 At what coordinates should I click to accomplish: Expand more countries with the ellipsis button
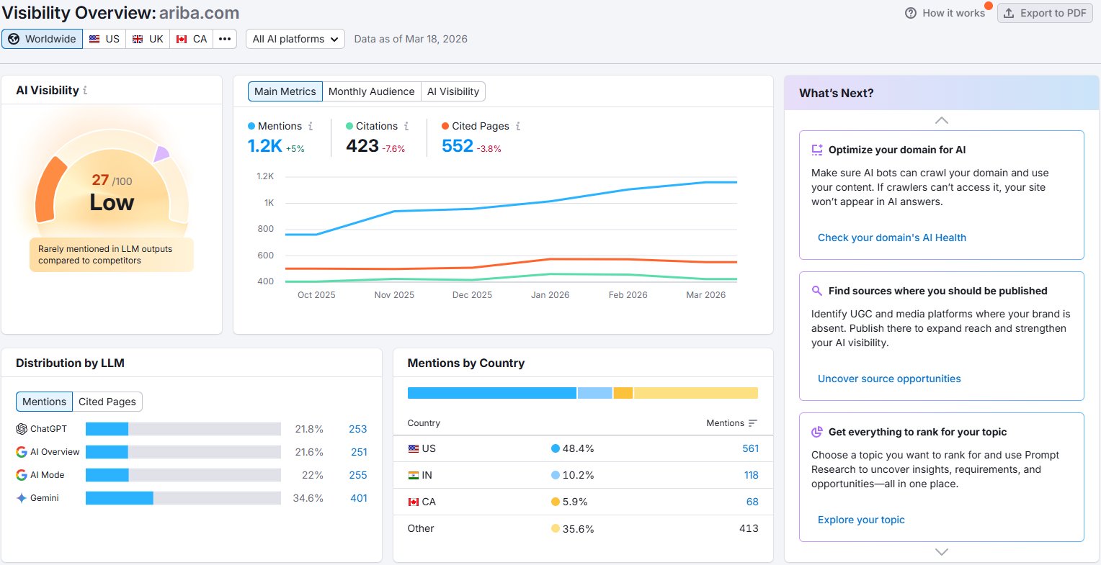coord(225,39)
